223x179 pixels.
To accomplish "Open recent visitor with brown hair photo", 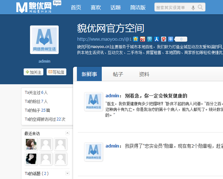I will click(31, 144).
